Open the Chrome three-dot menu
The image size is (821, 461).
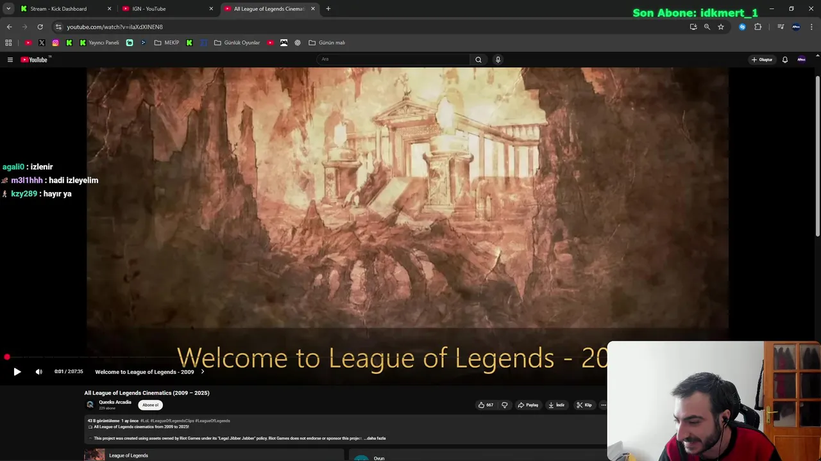[811, 27]
